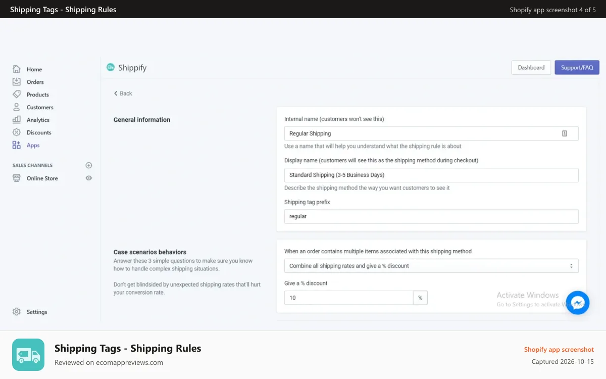The height and width of the screenshot is (379, 606).
Task: Click the Customers person icon
Action: 17,107
